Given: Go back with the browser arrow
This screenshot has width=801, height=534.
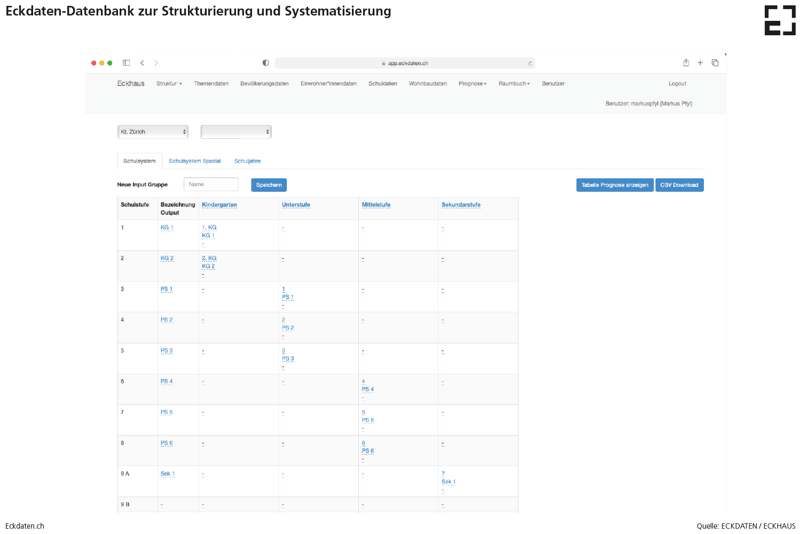Looking at the screenshot, I should tap(142, 63).
